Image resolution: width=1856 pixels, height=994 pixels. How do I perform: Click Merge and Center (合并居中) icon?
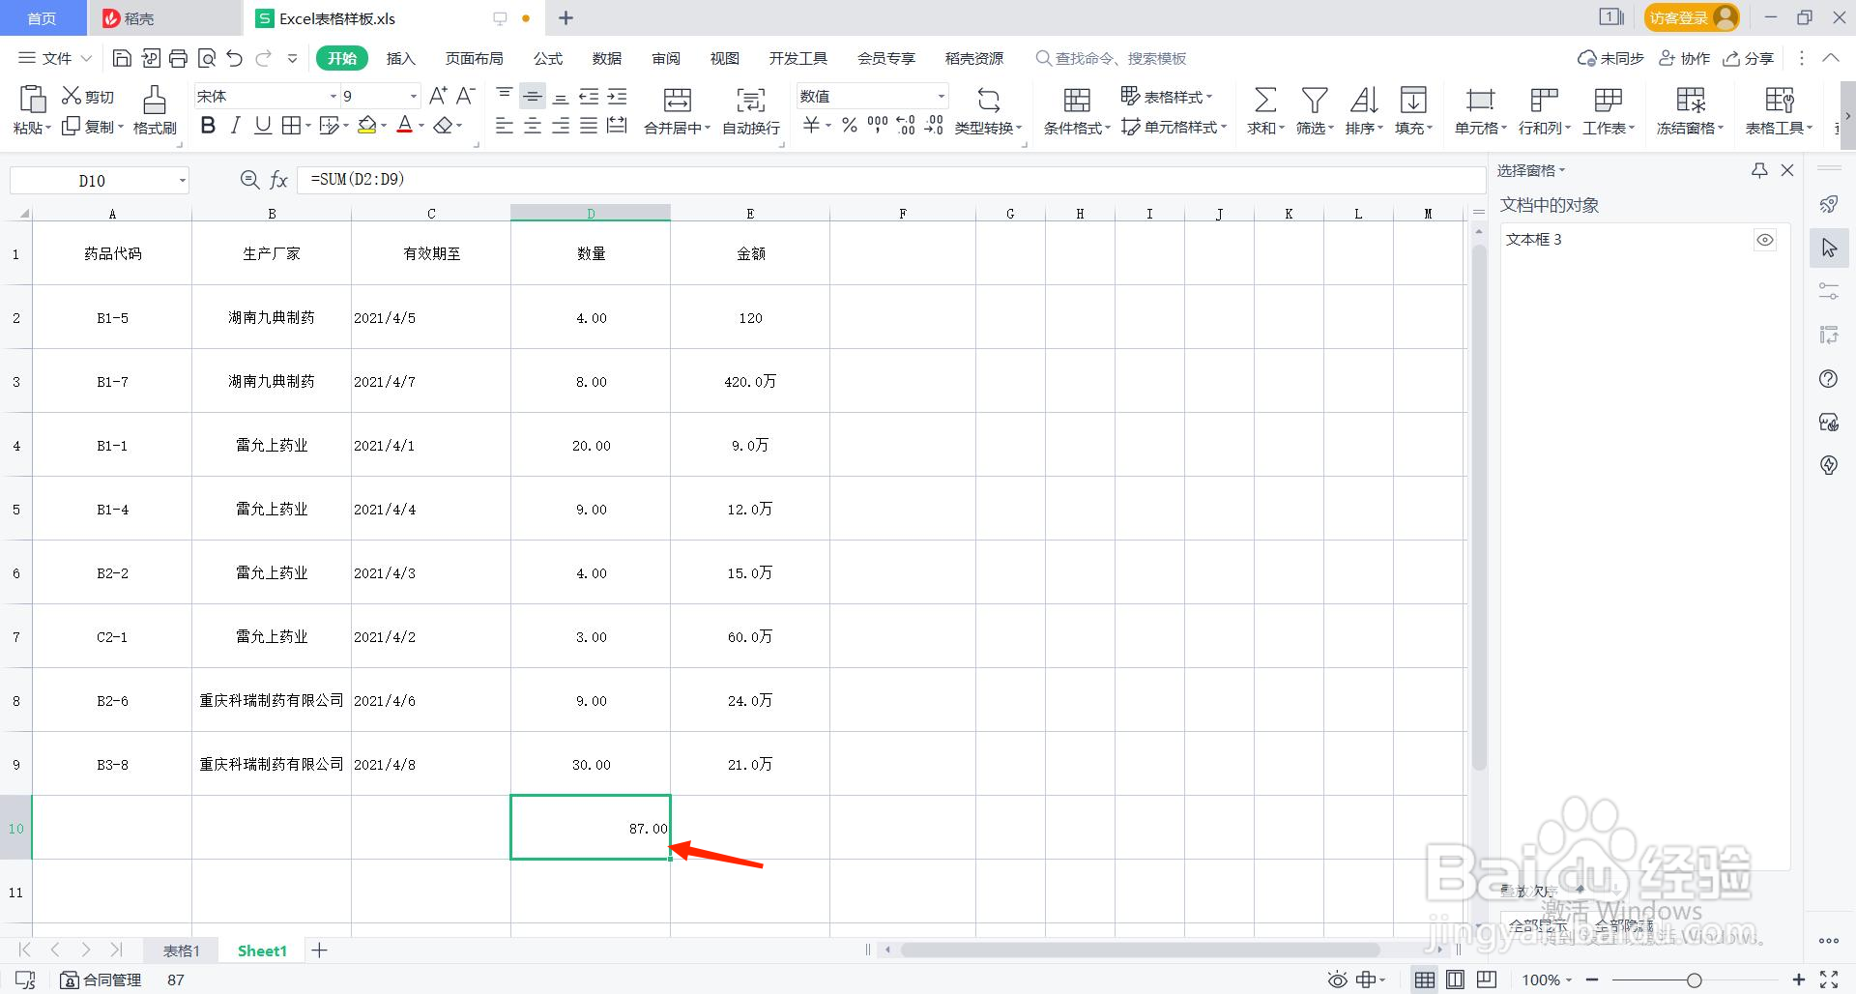coord(678,100)
